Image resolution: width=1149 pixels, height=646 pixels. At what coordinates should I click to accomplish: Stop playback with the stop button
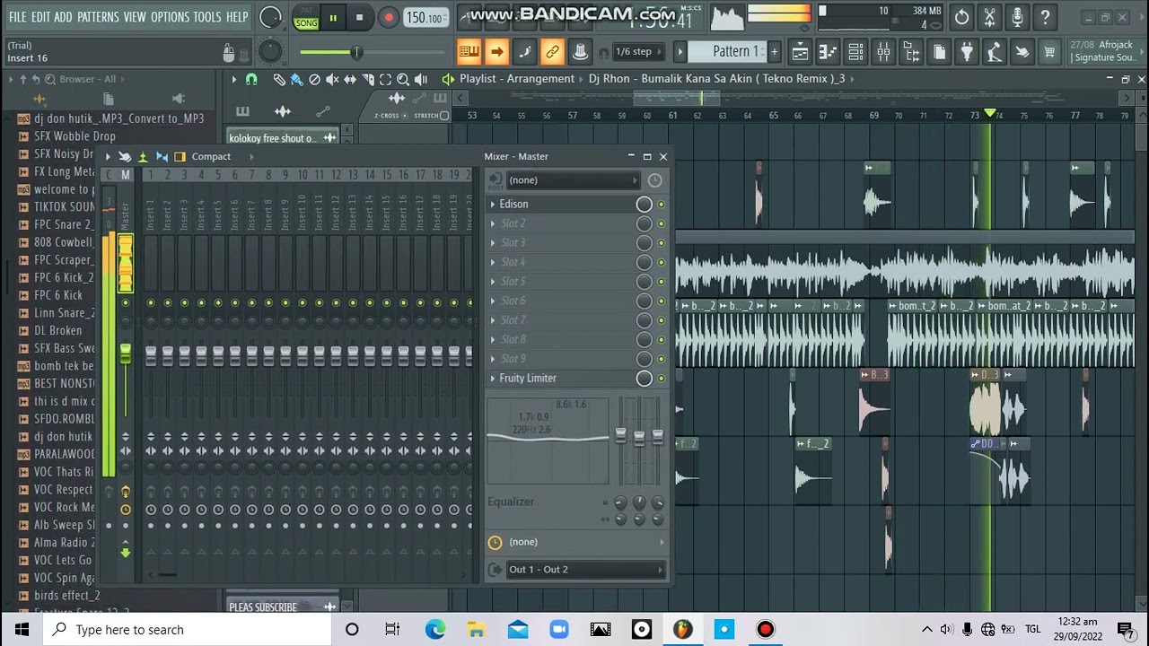(x=359, y=17)
